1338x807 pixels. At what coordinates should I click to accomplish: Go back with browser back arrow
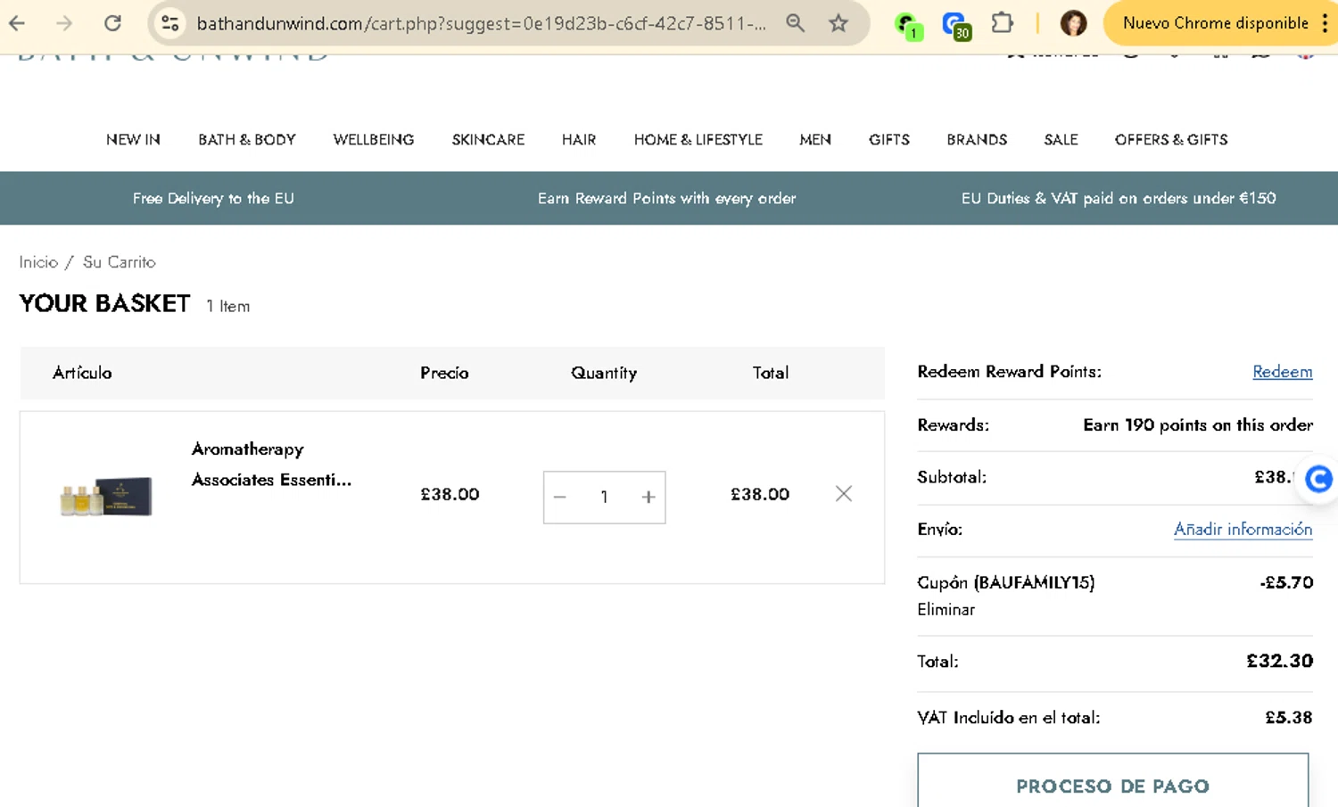pyautogui.click(x=17, y=23)
